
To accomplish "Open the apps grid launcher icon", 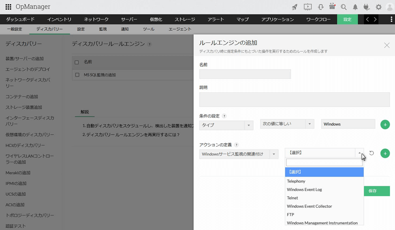I will (8, 7).
